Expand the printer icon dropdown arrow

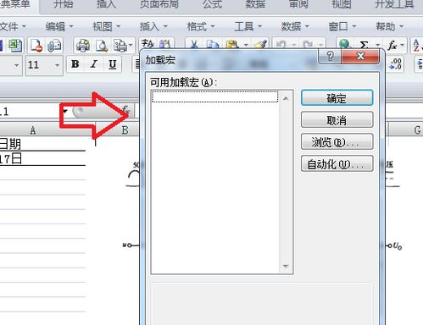(x=131, y=45)
